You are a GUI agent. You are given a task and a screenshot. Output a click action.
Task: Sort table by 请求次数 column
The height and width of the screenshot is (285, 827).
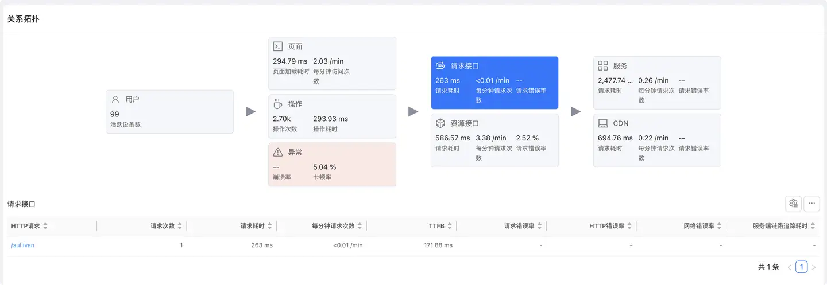point(180,226)
